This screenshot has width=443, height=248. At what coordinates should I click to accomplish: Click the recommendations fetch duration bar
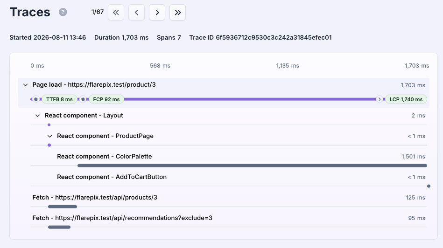coord(59,227)
